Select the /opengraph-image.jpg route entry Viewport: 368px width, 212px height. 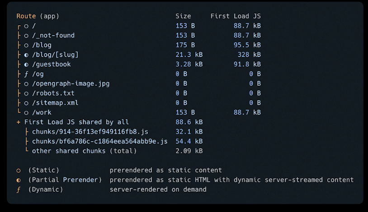point(71,84)
